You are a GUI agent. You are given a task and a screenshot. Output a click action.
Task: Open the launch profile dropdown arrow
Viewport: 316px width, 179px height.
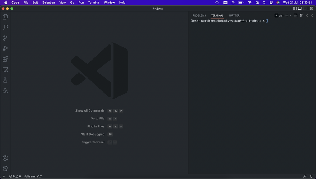(291, 15)
